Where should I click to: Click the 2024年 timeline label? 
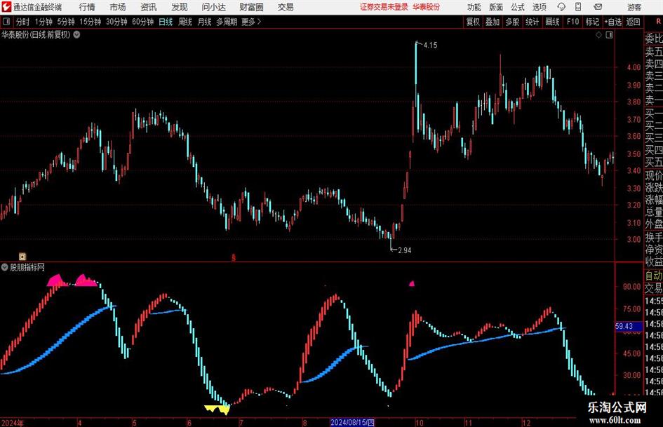[12, 423]
